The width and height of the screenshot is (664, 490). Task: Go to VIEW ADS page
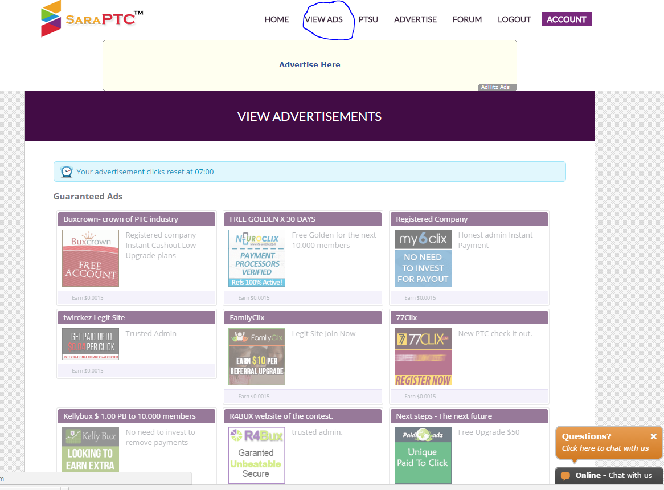point(323,19)
